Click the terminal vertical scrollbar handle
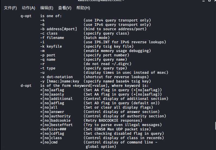The height and width of the screenshot is (150, 216). pos(215,126)
